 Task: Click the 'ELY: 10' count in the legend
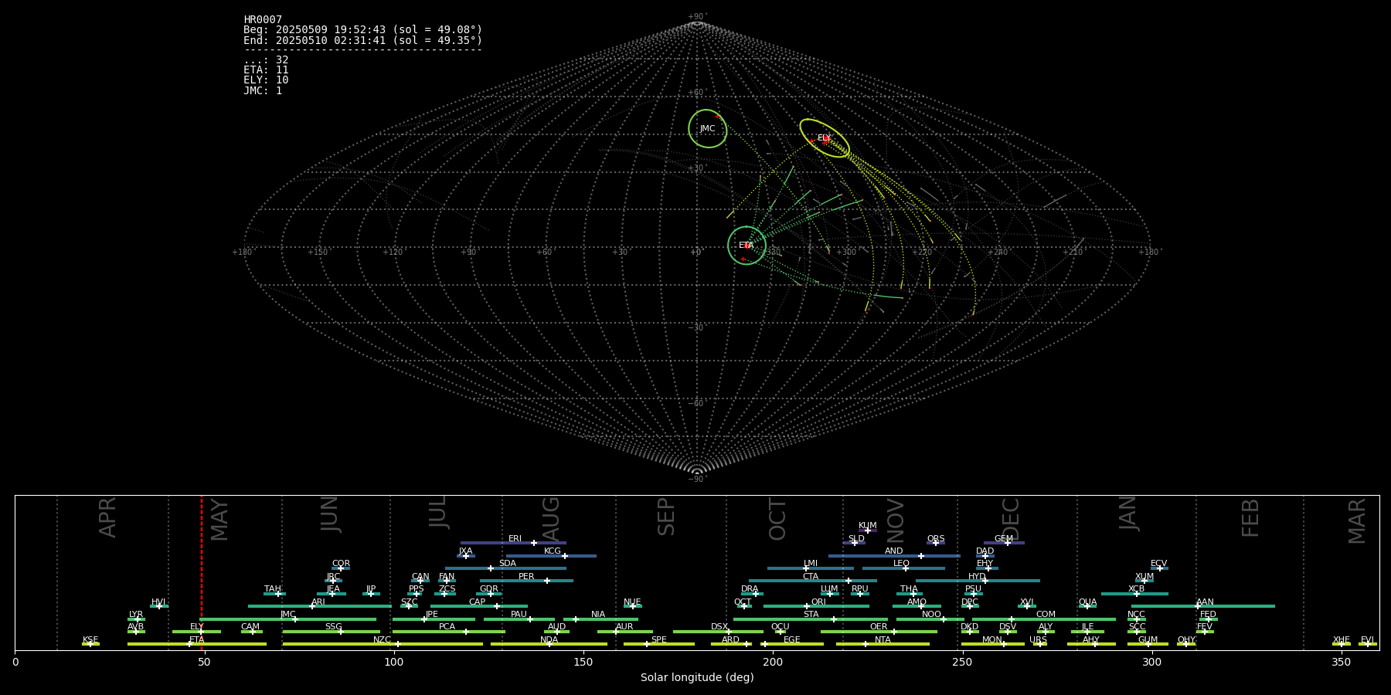[x=266, y=80]
